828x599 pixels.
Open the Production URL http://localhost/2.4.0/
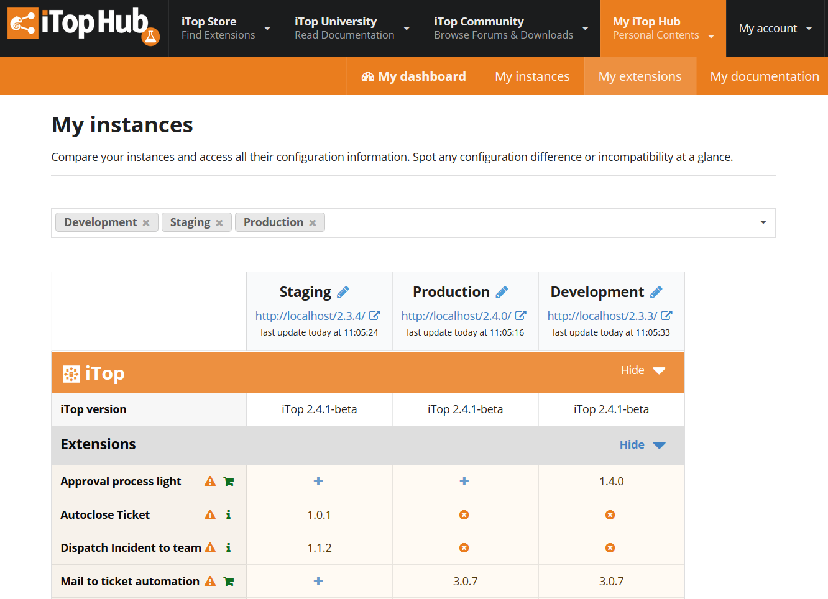[456, 316]
